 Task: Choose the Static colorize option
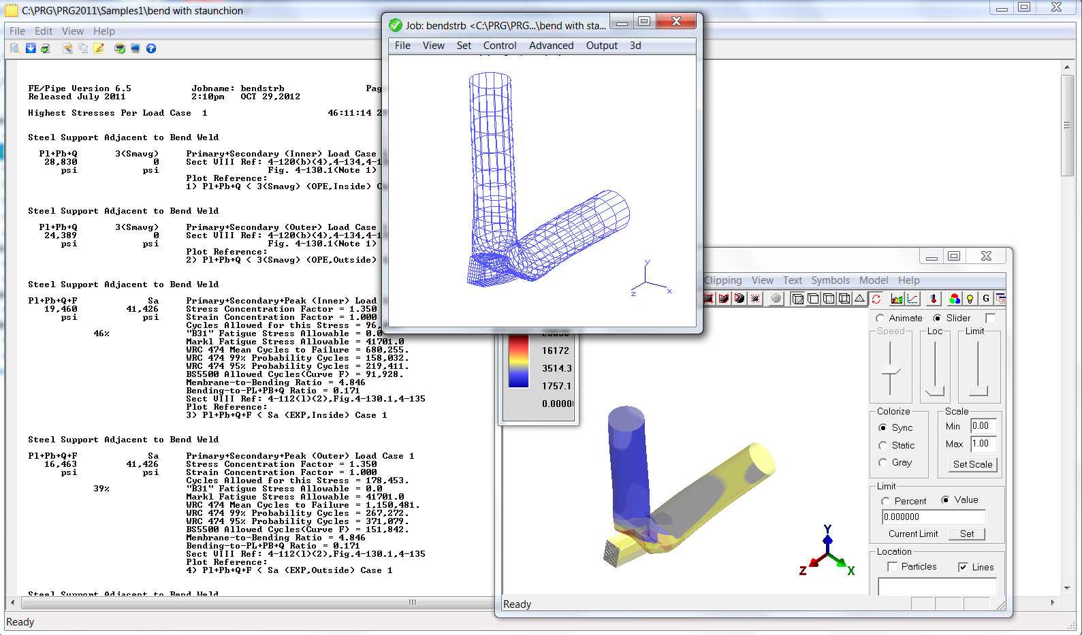click(x=883, y=445)
